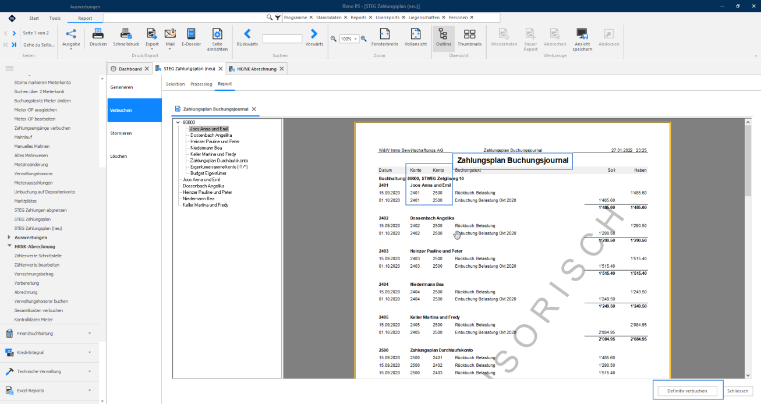Open the Dashboard tab

pos(130,69)
